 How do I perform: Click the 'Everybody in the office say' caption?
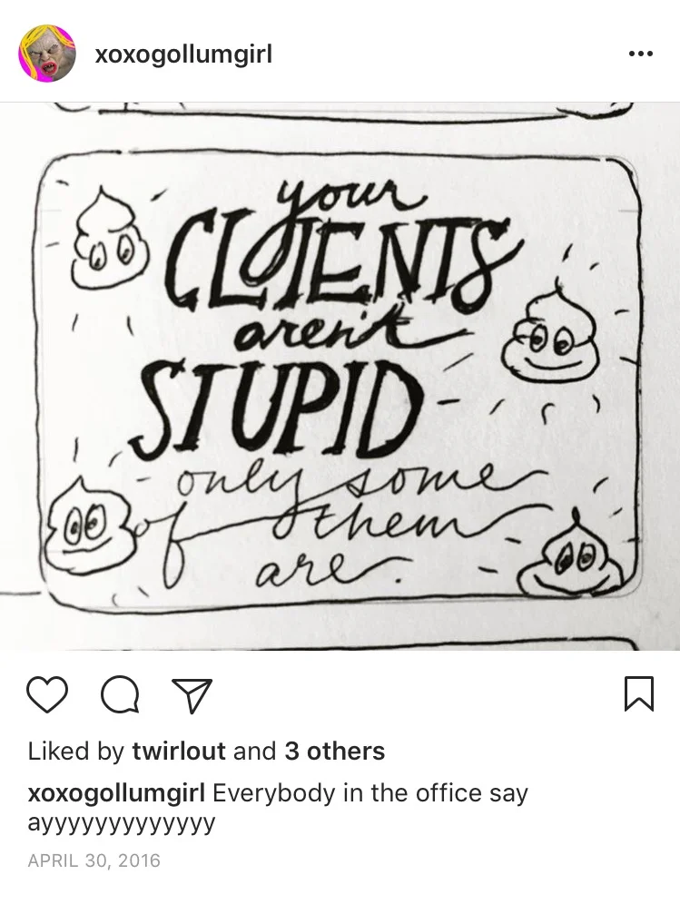pyautogui.click(x=370, y=794)
